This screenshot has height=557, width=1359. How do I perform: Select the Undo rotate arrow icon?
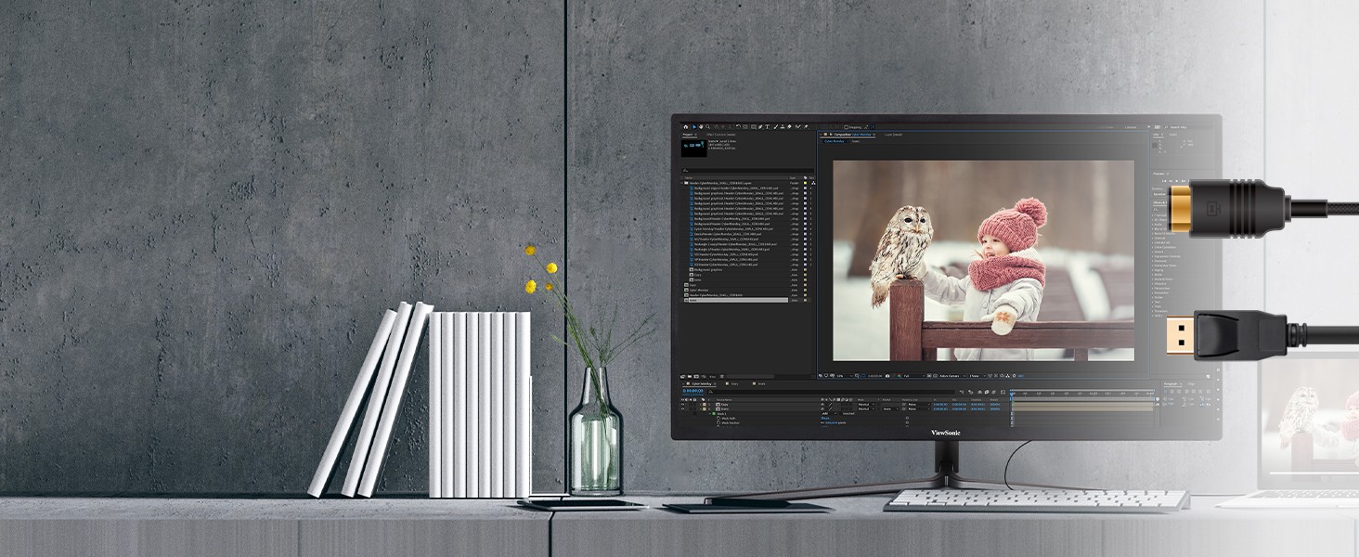point(738,126)
